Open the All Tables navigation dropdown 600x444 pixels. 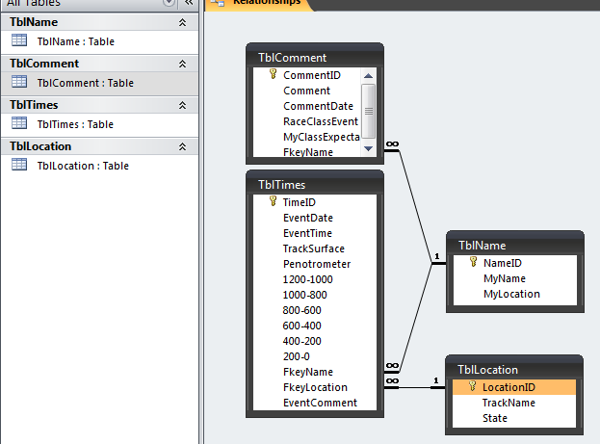tap(168, 3)
